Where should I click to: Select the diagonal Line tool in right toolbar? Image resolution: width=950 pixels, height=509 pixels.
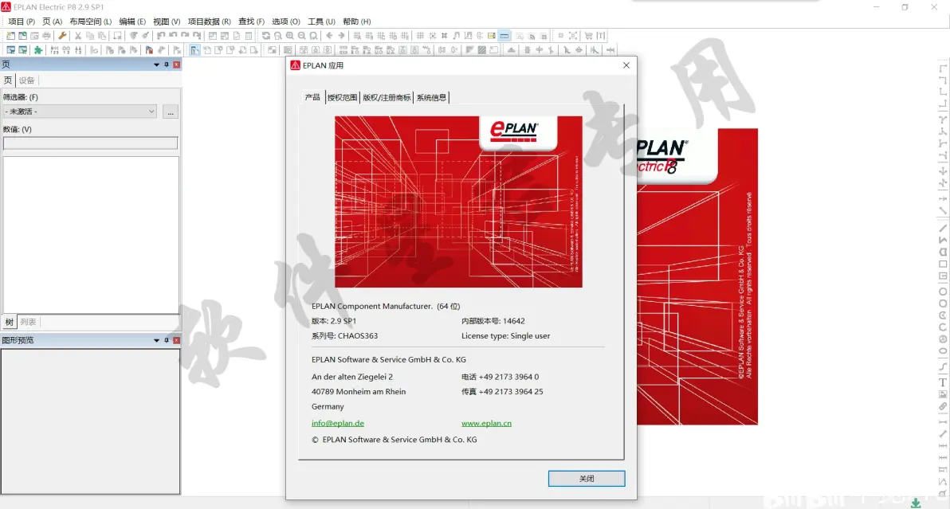pos(943,228)
